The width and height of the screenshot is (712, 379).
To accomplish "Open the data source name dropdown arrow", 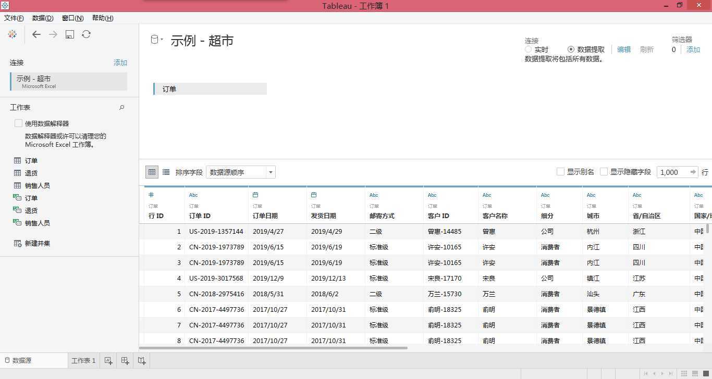I will [162, 40].
